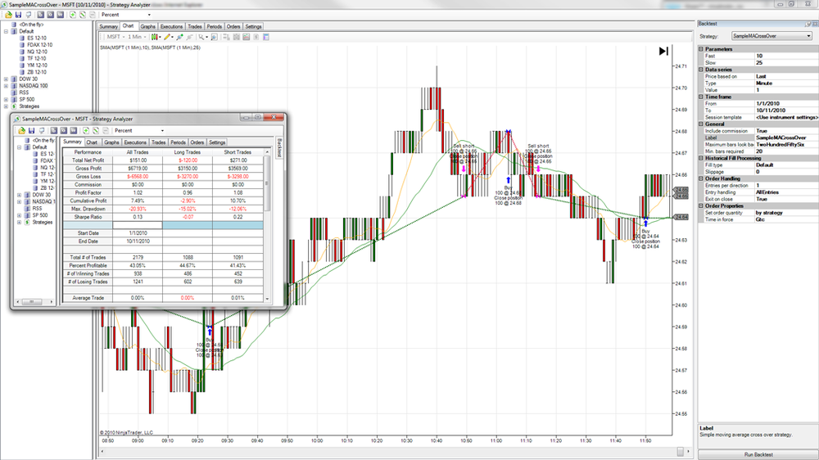819x460 pixels.
Task: Click Properties window icon at chart toolbar end
Action: [x=266, y=37]
